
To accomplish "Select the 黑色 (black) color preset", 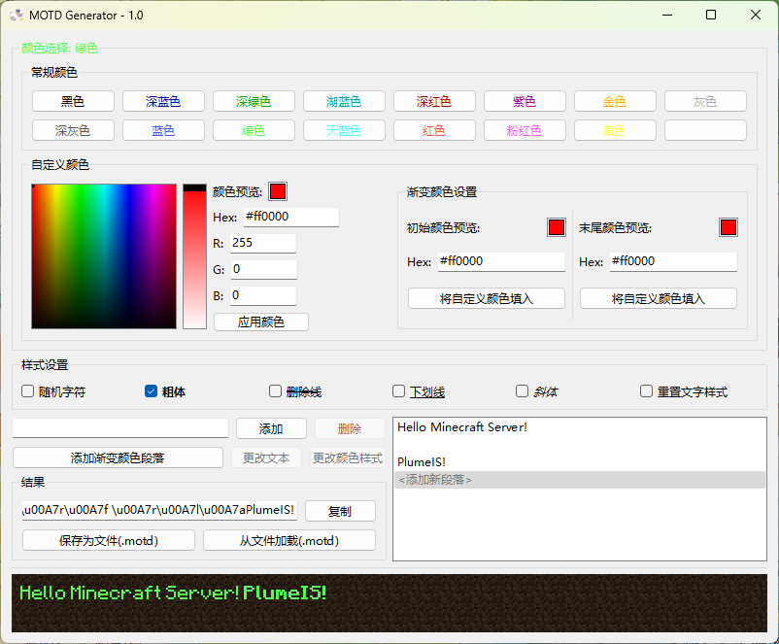I will tap(72, 100).
